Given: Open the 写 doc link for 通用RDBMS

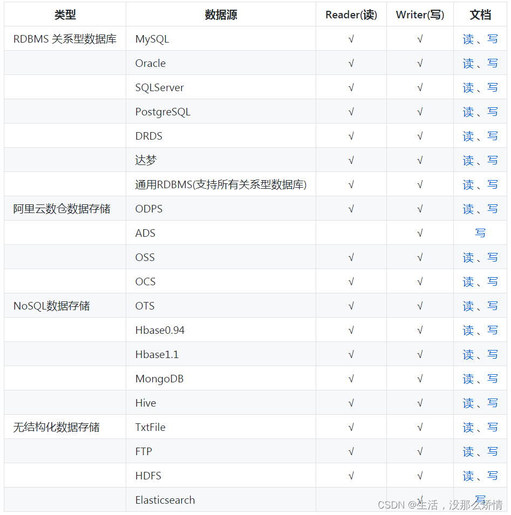Looking at the screenshot, I should pyautogui.click(x=492, y=184).
